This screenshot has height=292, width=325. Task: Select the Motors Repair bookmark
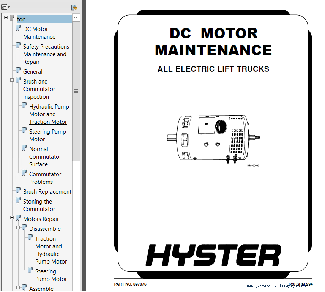pos(41,219)
